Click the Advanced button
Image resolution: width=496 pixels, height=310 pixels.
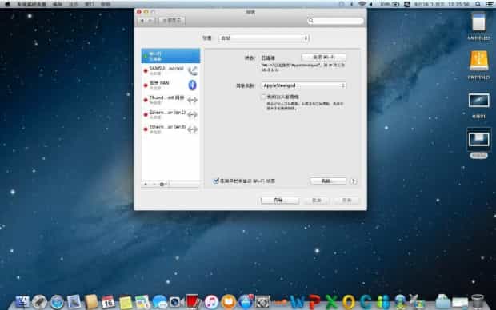(x=328, y=181)
